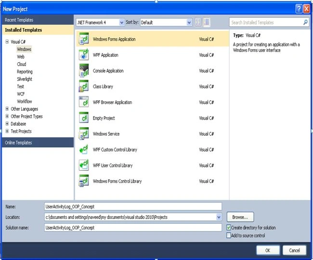Expand the Test Projects node
This screenshot has height=260, width=313.
pyautogui.click(x=7, y=131)
